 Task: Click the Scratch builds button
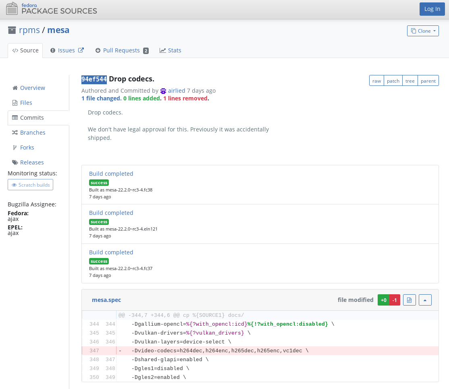coord(30,185)
